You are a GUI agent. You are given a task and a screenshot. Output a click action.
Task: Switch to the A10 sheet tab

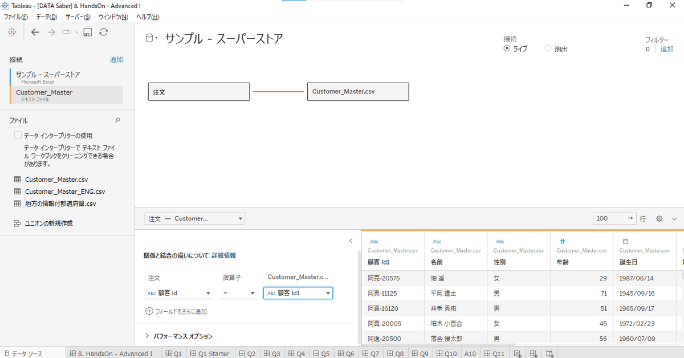pyautogui.click(x=470, y=353)
